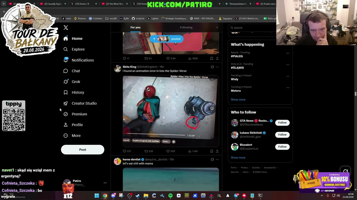The height and width of the screenshot is (200, 357).
Task: Show more accounts under Who to follow
Action: 238,158
